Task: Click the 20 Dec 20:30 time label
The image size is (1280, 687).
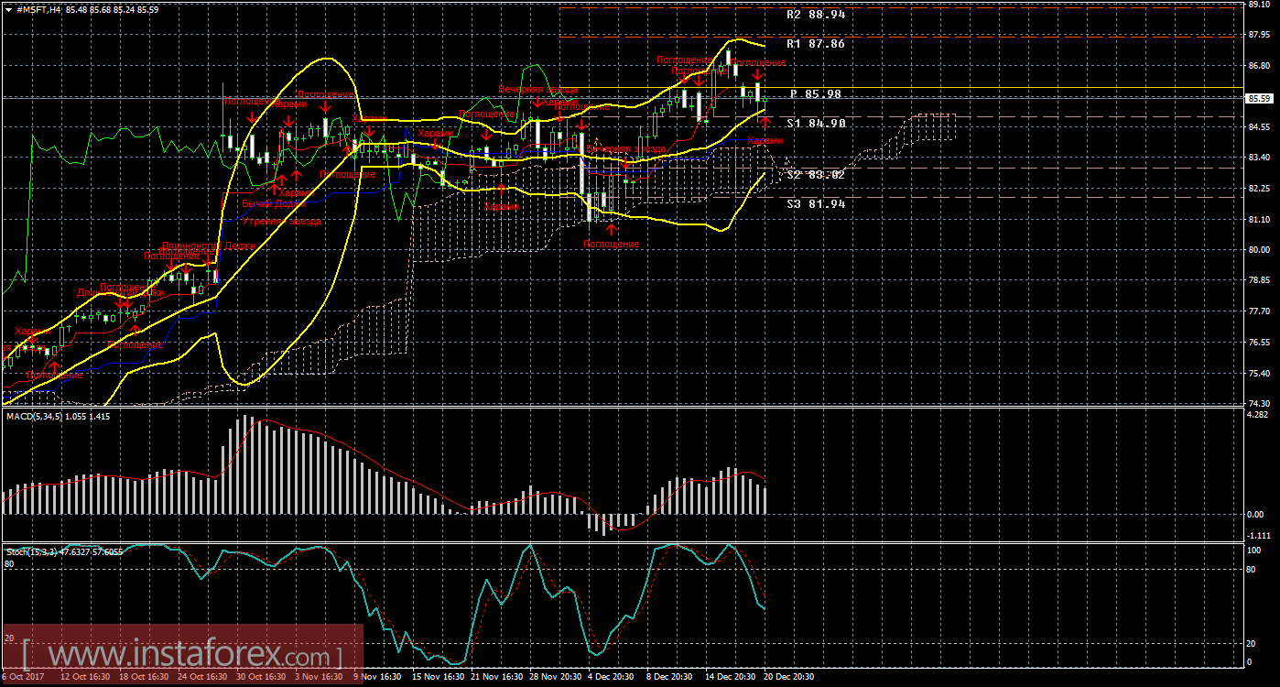Action: tap(787, 678)
